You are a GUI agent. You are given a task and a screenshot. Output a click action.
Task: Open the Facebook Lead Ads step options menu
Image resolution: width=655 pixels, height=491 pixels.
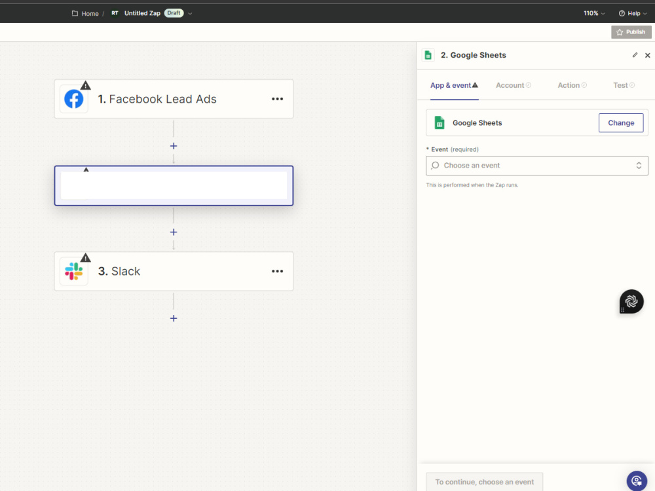277,99
